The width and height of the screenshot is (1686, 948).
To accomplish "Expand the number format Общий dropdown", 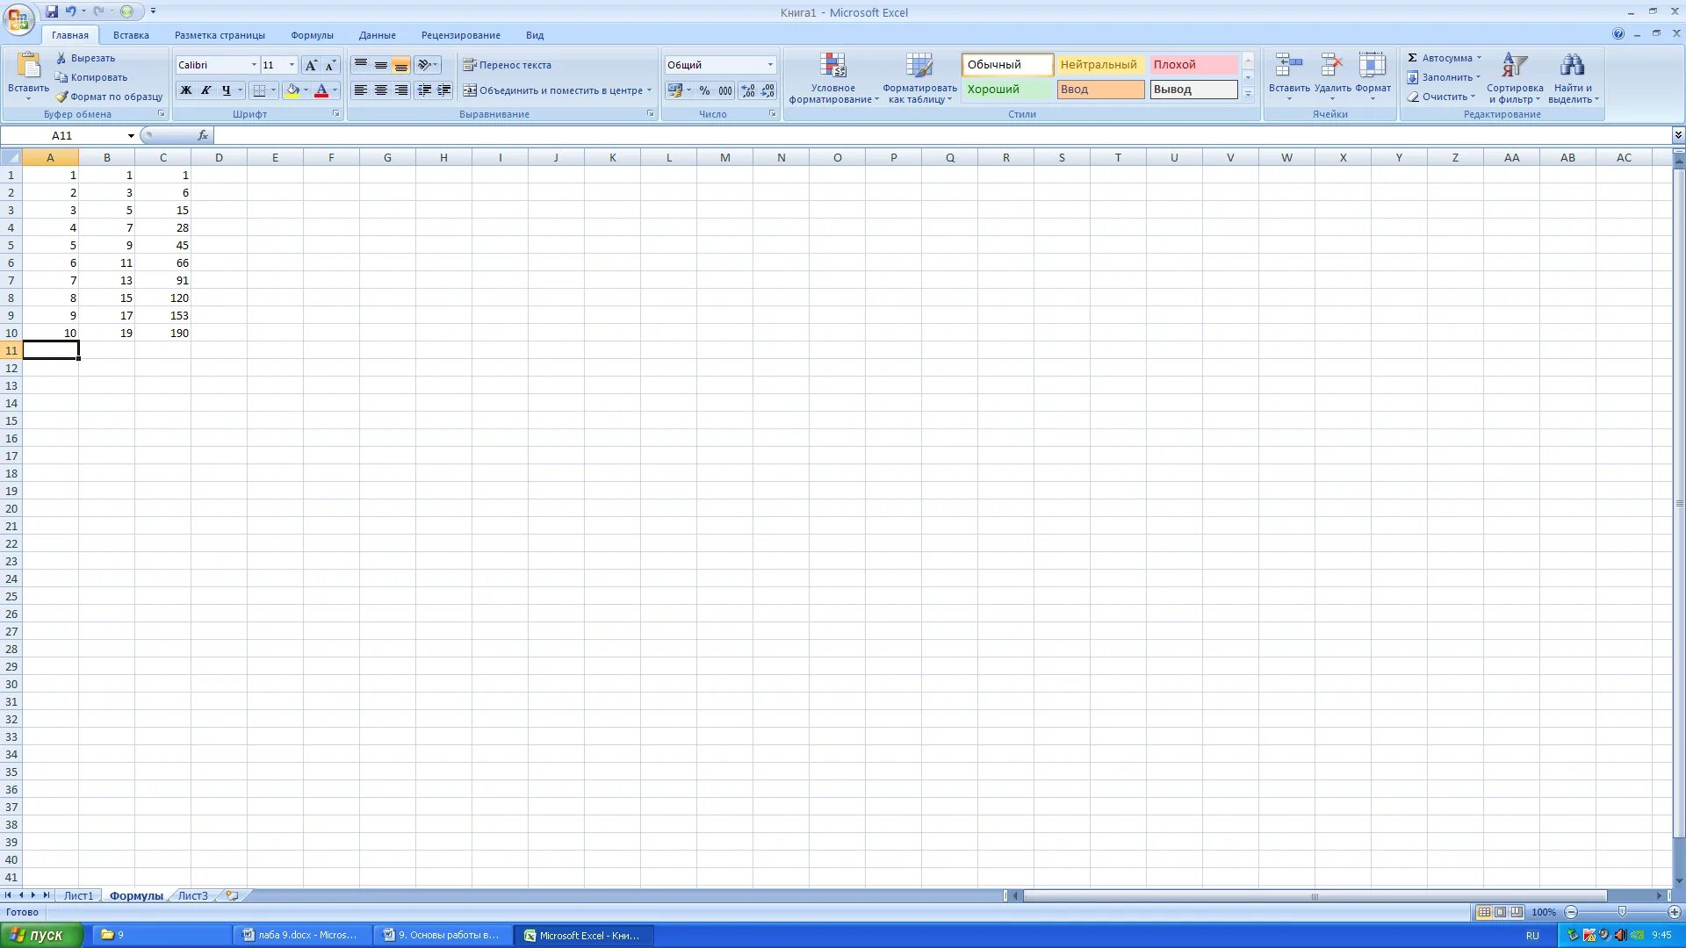I will [x=770, y=65].
